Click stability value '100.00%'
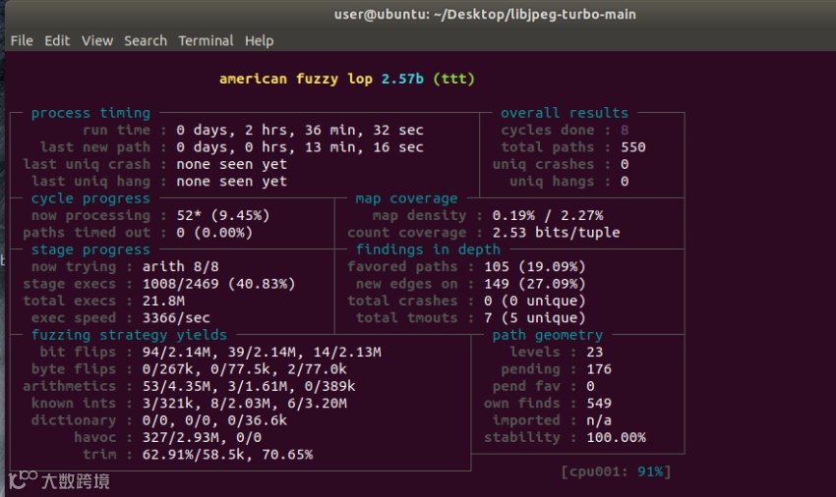This screenshot has height=497, width=836. coord(616,437)
